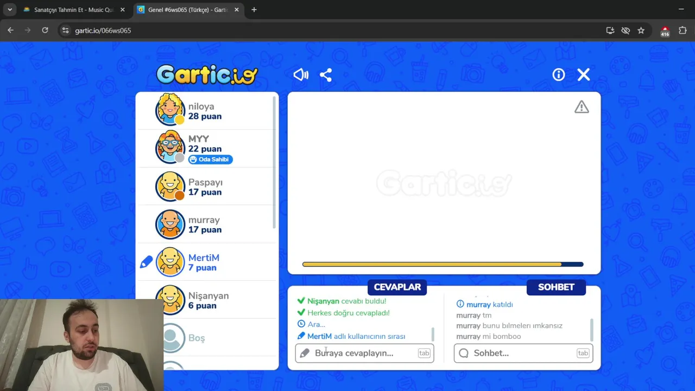Open the browser extensions puzzle icon

tap(683, 30)
